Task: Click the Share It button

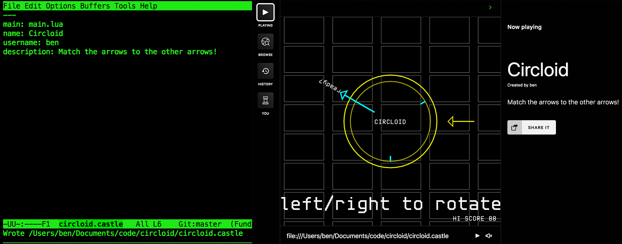Action: [531, 127]
